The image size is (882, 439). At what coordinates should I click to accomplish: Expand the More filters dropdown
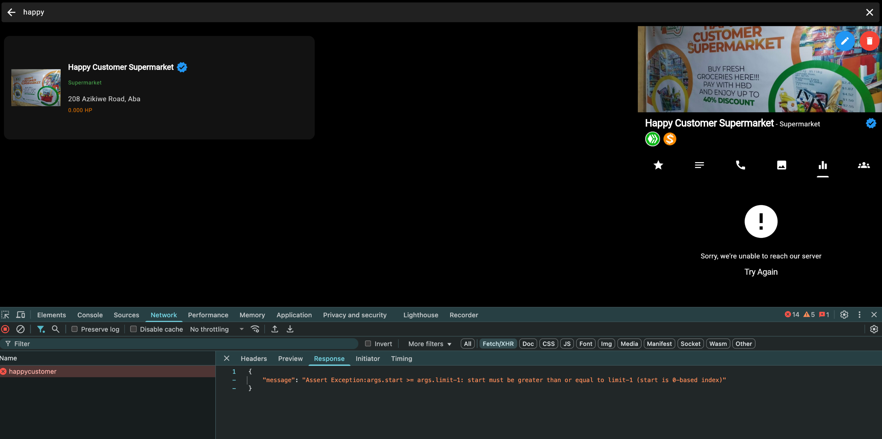point(430,344)
